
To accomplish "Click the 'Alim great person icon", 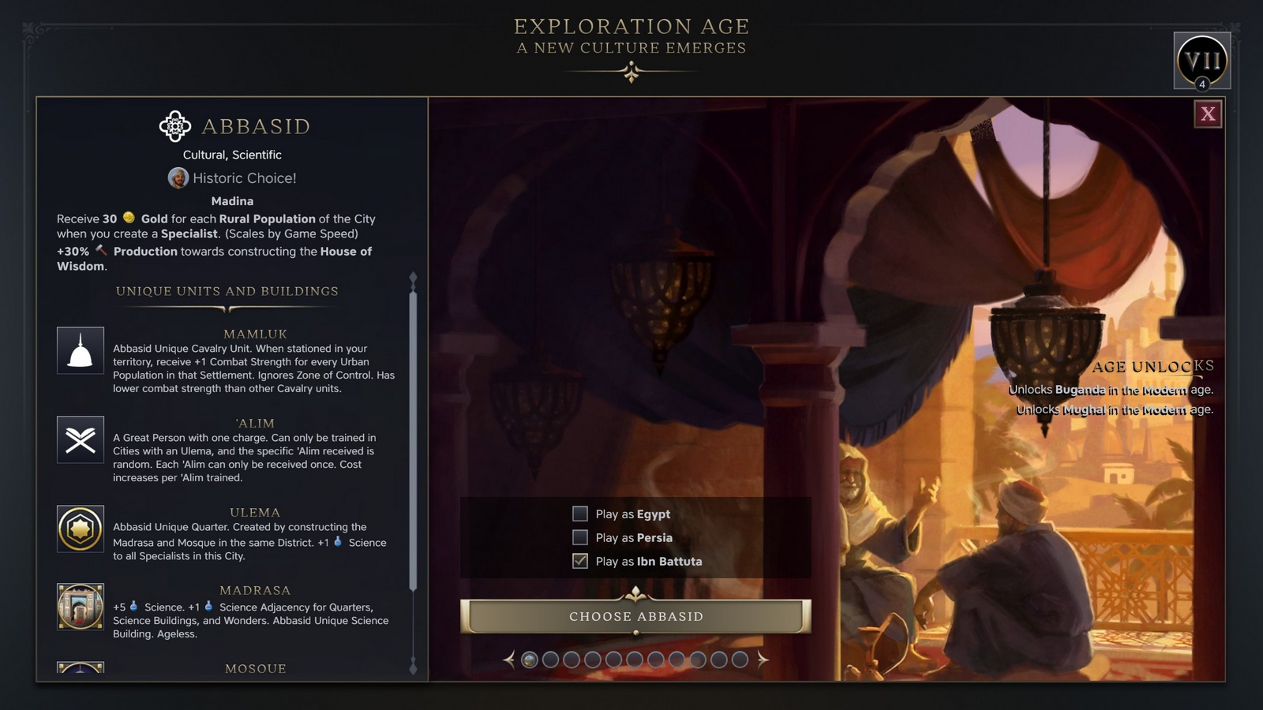I will [81, 439].
